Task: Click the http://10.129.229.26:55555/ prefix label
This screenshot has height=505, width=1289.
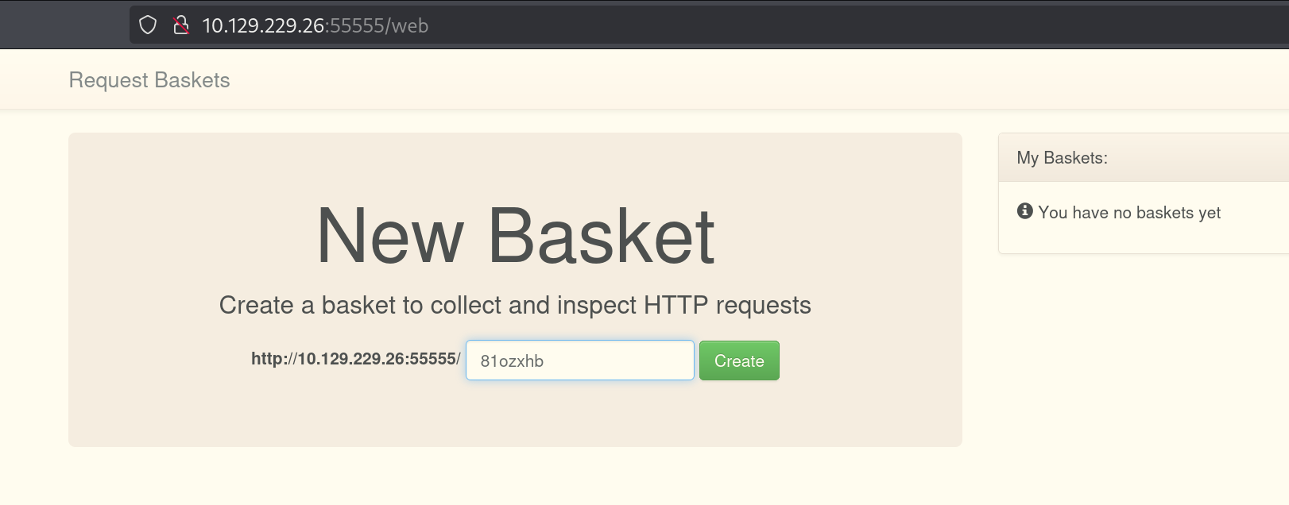Action: (x=355, y=359)
